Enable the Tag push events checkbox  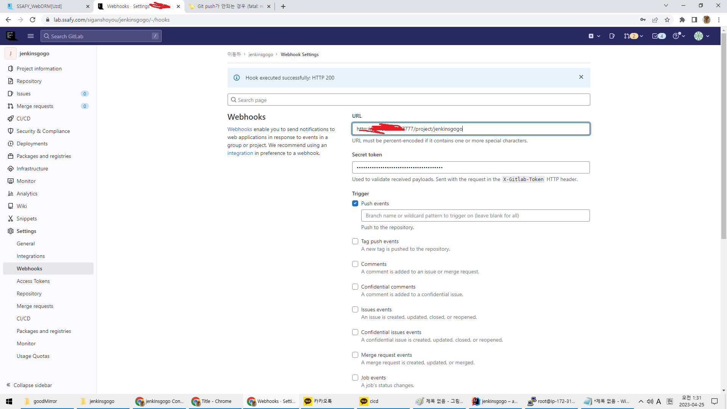coord(355,241)
